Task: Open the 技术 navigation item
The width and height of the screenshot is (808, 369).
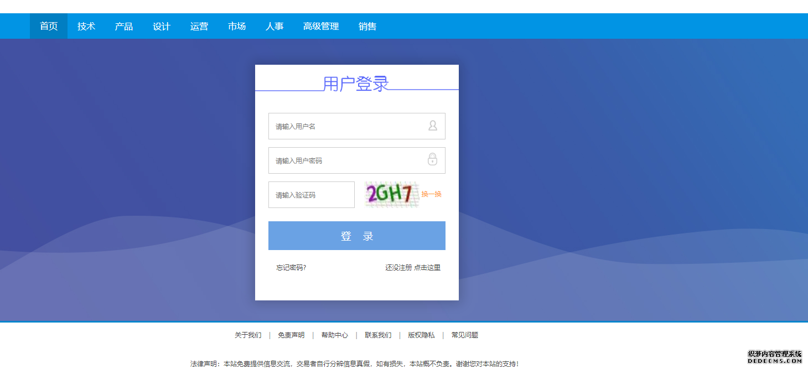Action: click(86, 26)
